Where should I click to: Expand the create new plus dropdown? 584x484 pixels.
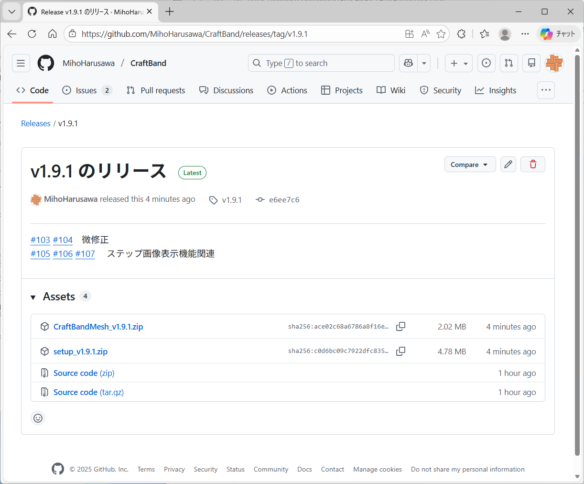[x=459, y=63]
